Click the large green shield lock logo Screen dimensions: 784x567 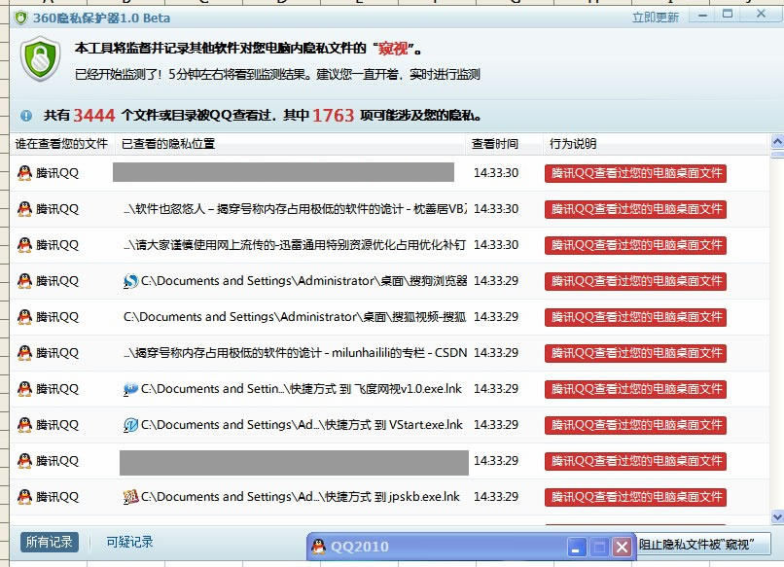pyautogui.click(x=41, y=58)
